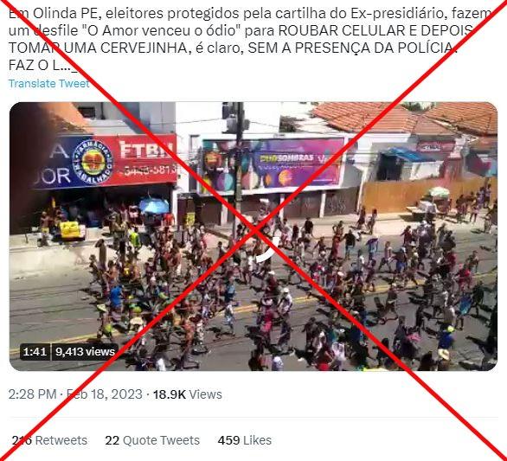Click the yellow cart on the sidewalk
This screenshot has height=461, width=507.
click(x=71, y=230)
